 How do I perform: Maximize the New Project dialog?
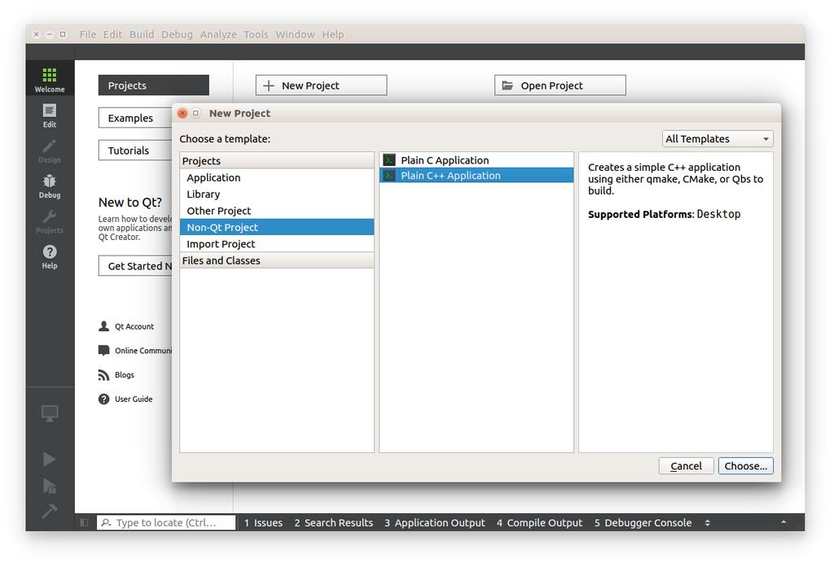195,113
